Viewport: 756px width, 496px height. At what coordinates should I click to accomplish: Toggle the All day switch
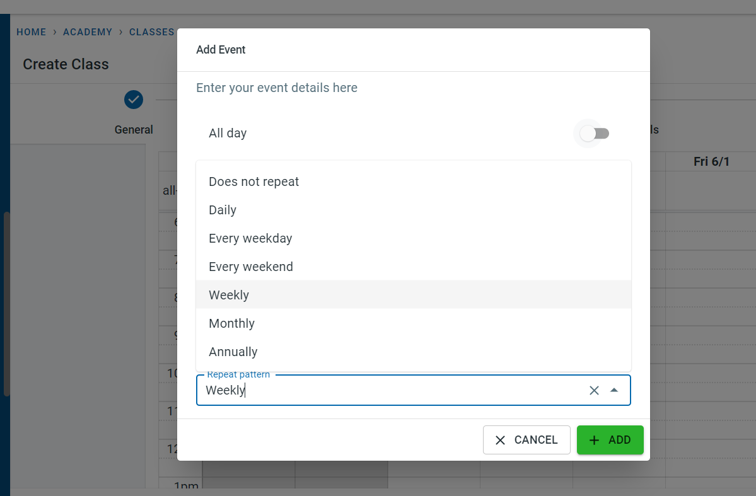pos(594,134)
